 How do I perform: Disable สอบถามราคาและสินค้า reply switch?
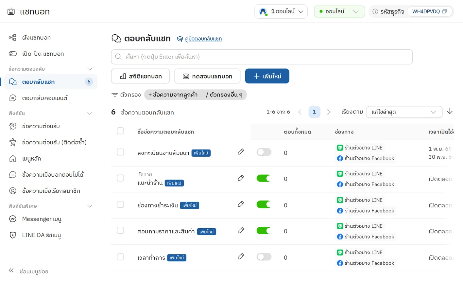pyautogui.click(x=264, y=231)
